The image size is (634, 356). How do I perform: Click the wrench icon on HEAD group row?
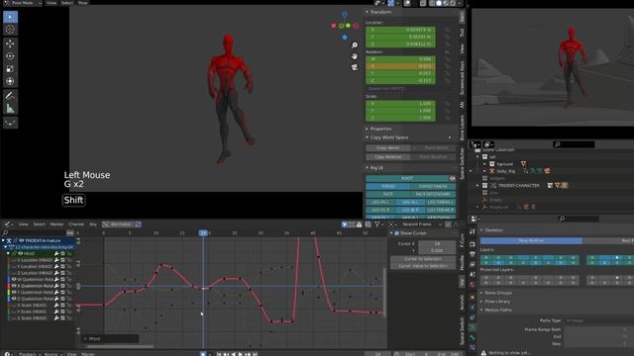click(56, 253)
